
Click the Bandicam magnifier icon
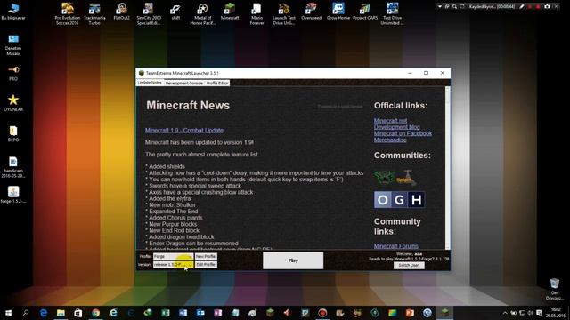454,6
